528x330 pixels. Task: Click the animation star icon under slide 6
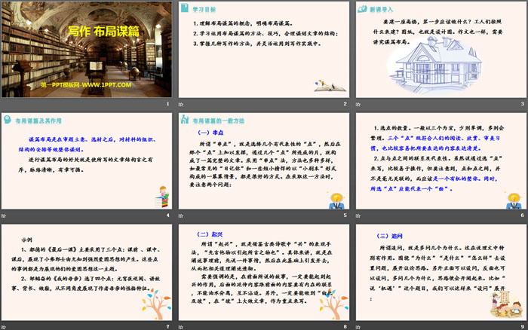click(x=358, y=215)
